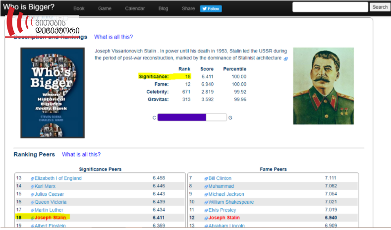Open William Shakespeare fame peer link
The width and height of the screenshot is (391, 230).
(x=231, y=202)
